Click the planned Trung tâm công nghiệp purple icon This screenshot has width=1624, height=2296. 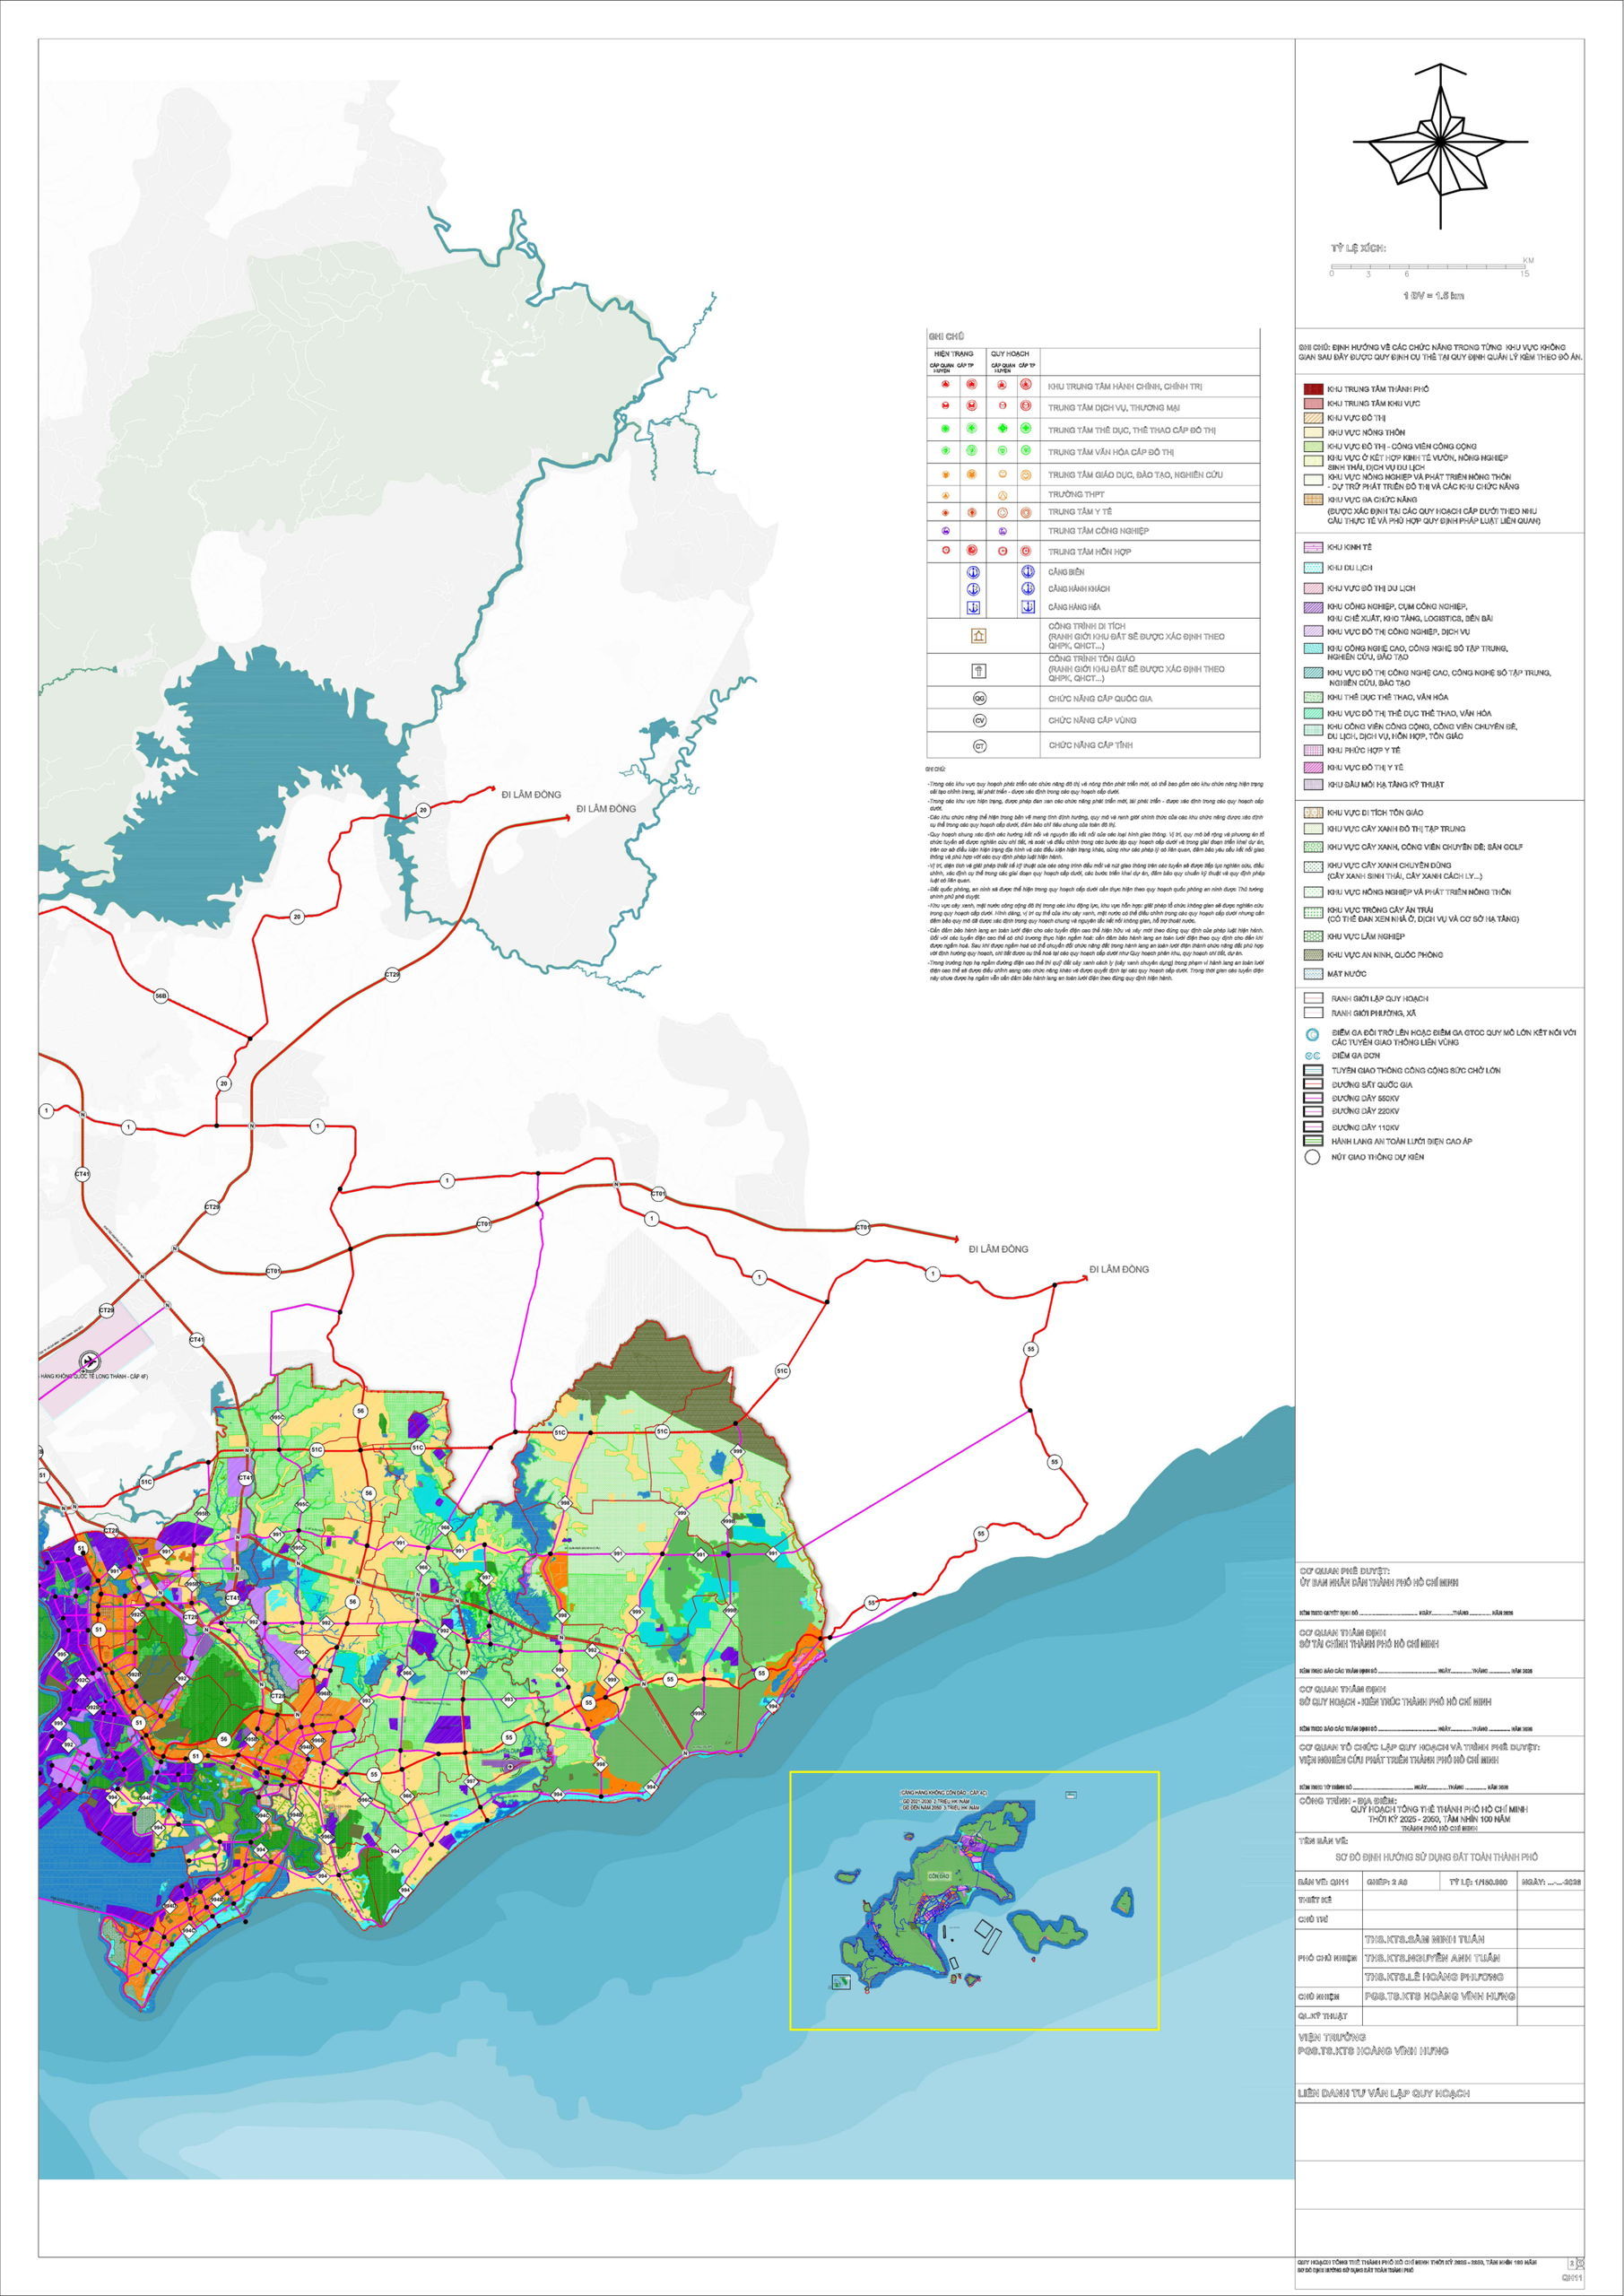(1002, 531)
